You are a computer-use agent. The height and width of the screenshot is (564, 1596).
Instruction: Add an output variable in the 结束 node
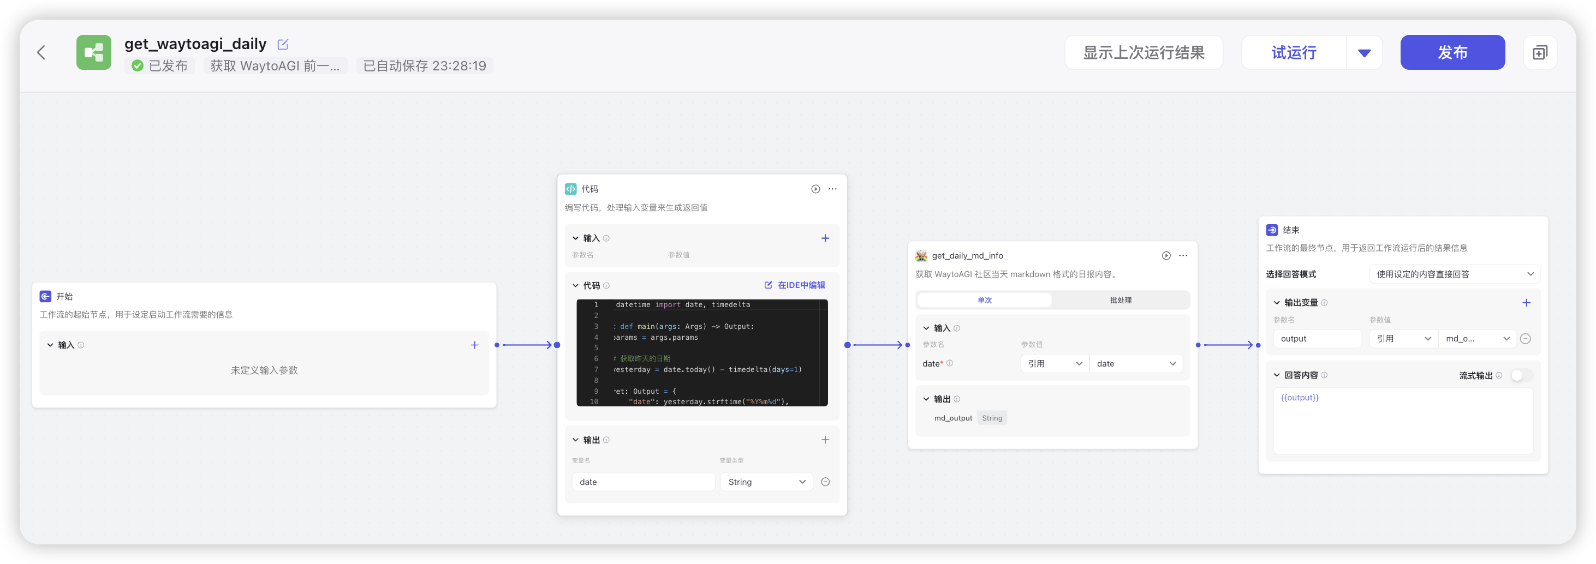[x=1527, y=303]
